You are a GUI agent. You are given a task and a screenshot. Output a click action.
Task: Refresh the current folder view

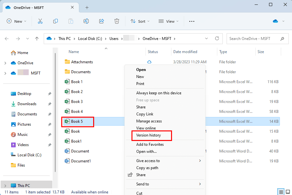point(217,38)
